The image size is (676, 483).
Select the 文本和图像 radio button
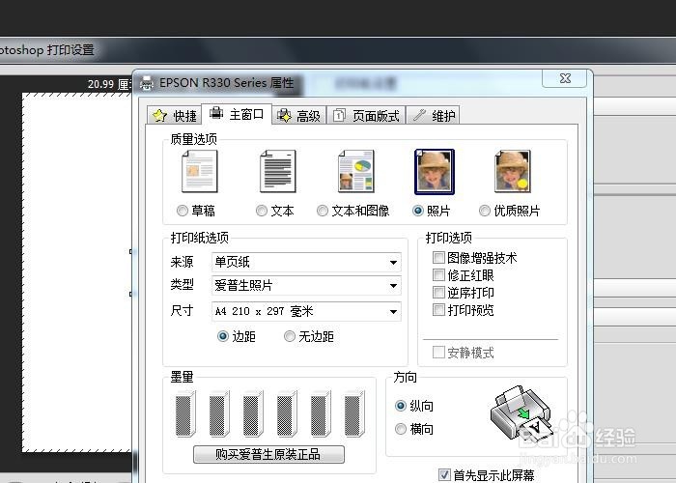[322, 211]
